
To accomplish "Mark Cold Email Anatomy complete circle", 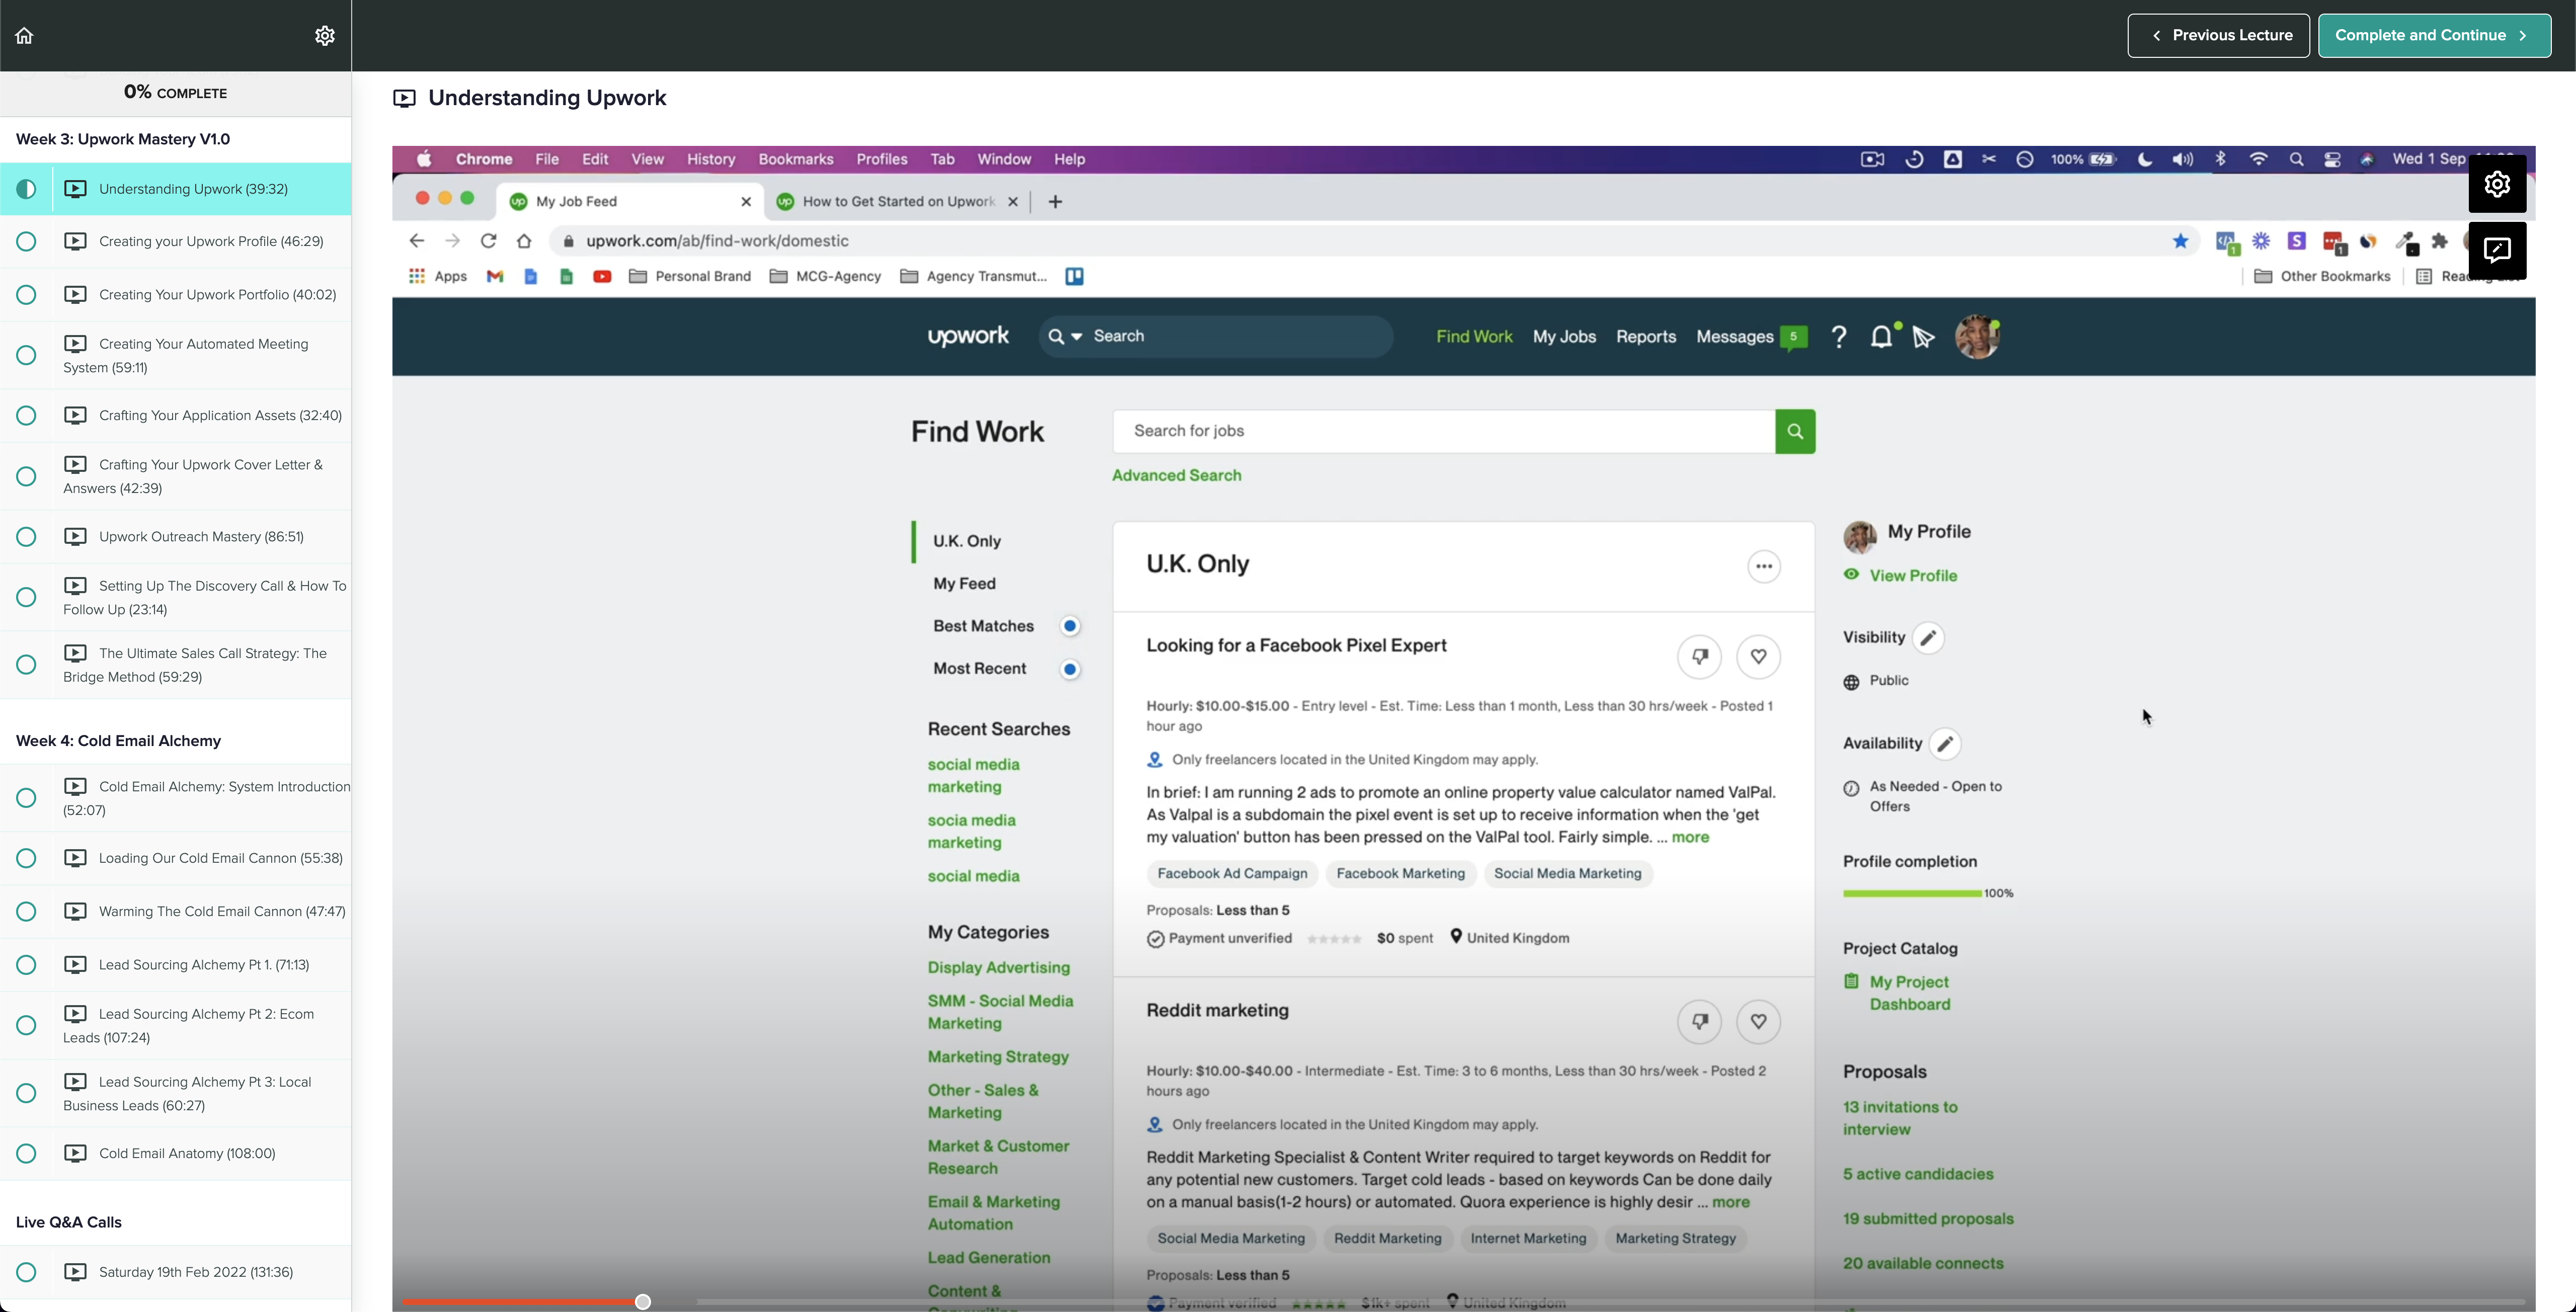I will point(27,1154).
